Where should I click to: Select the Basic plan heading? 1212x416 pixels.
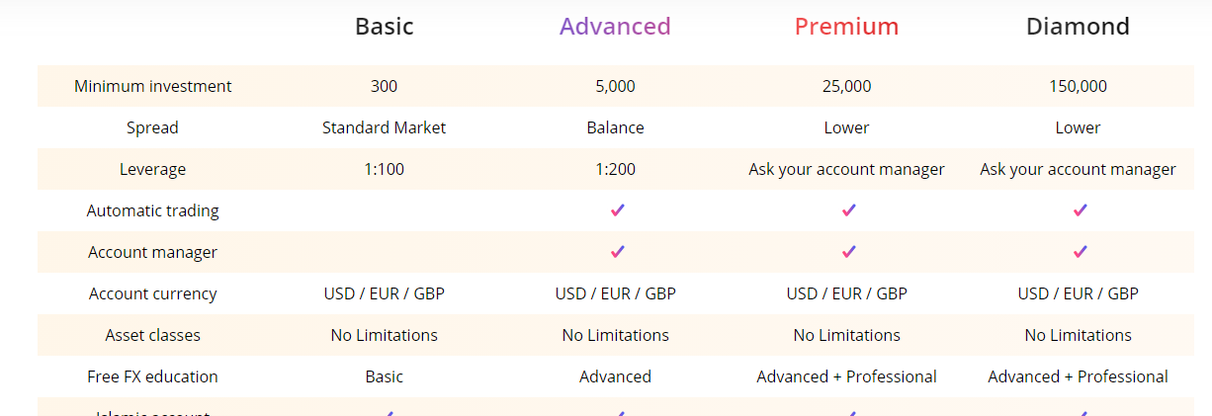pyautogui.click(x=385, y=26)
